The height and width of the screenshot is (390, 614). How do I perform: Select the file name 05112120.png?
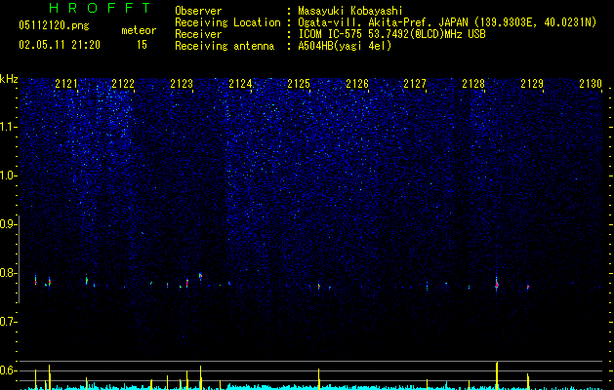click(54, 26)
